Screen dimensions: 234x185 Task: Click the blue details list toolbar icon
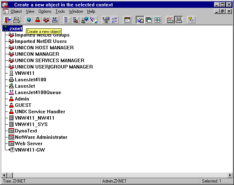point(68,20)
